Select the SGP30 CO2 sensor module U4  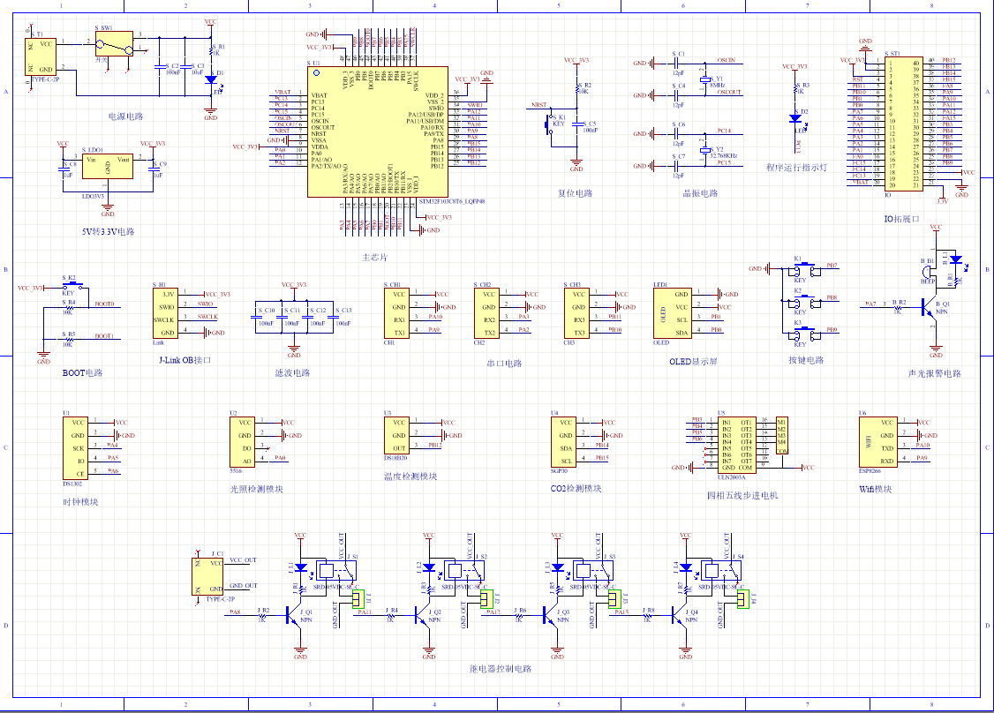coord(563,442)
